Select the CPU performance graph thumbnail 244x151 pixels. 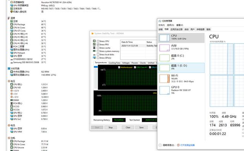[x=164, y=38]
